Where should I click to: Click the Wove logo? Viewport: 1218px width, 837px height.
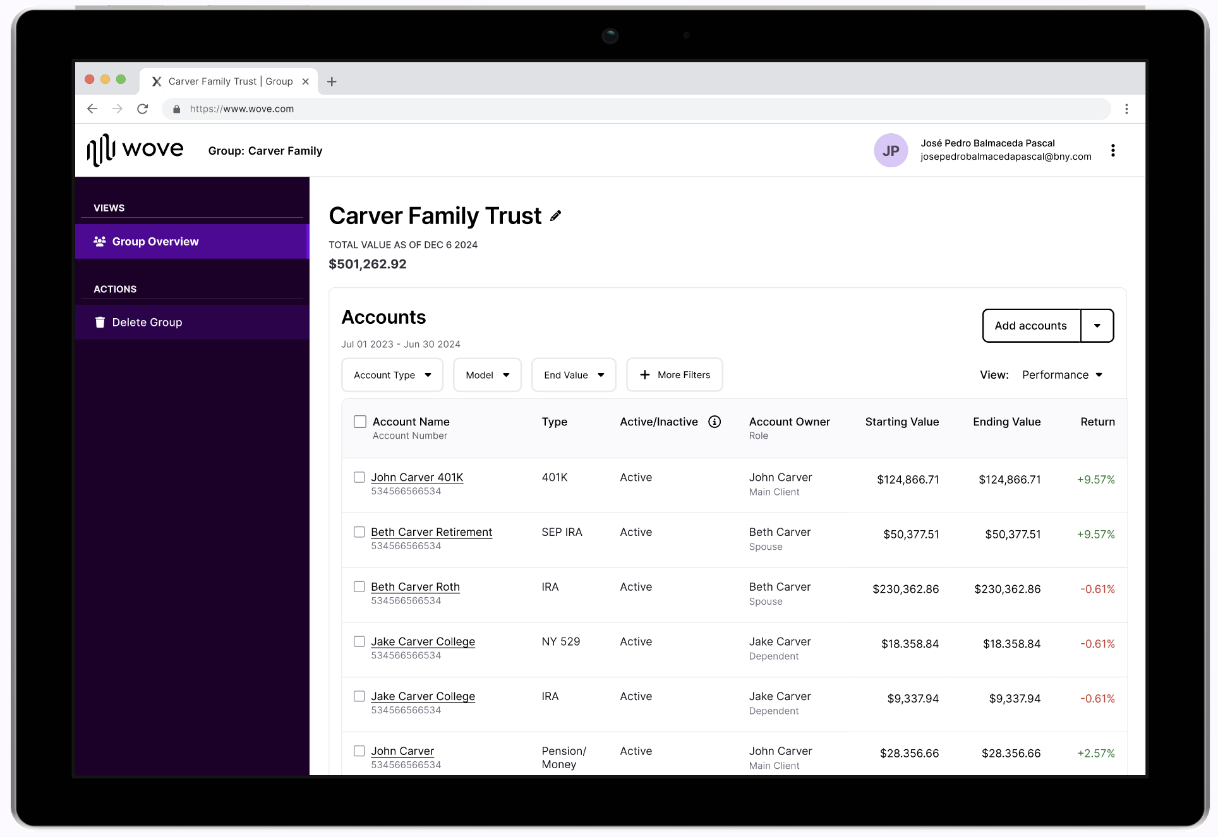click(x=135, y=150)
